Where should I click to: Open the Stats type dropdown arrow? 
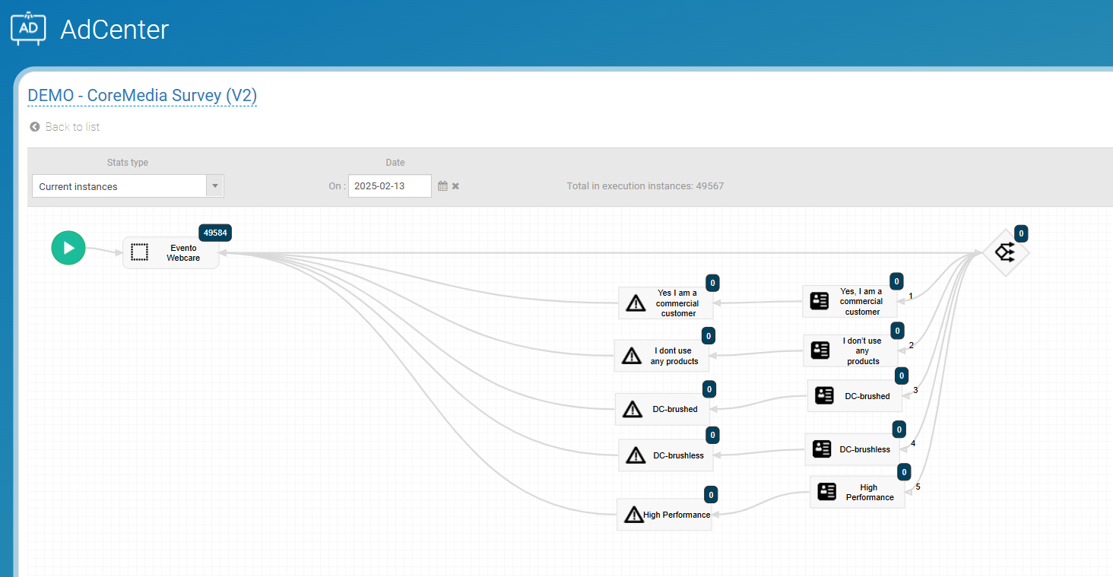215,186
